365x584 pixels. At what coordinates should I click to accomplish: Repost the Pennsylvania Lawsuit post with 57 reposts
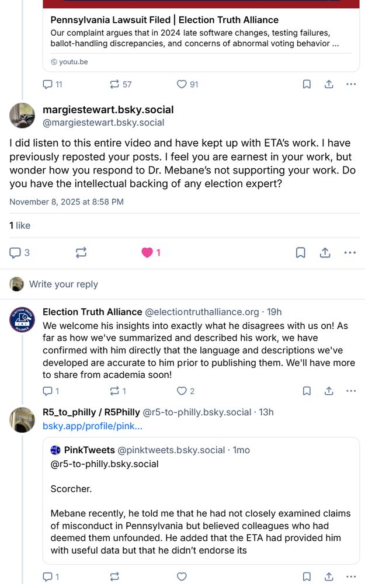114,84
